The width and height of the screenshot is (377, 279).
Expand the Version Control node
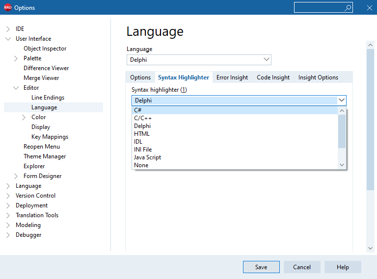click(x=8, y=196)
